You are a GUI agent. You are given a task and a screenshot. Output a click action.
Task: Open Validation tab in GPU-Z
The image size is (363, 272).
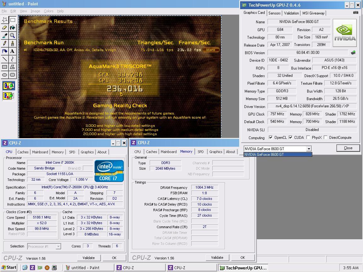click(291, 13)
